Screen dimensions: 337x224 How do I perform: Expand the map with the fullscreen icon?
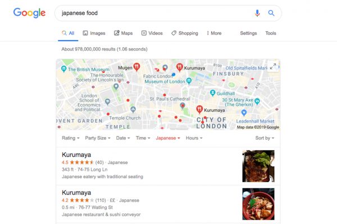pyautogui.click(x=273, y=66)
